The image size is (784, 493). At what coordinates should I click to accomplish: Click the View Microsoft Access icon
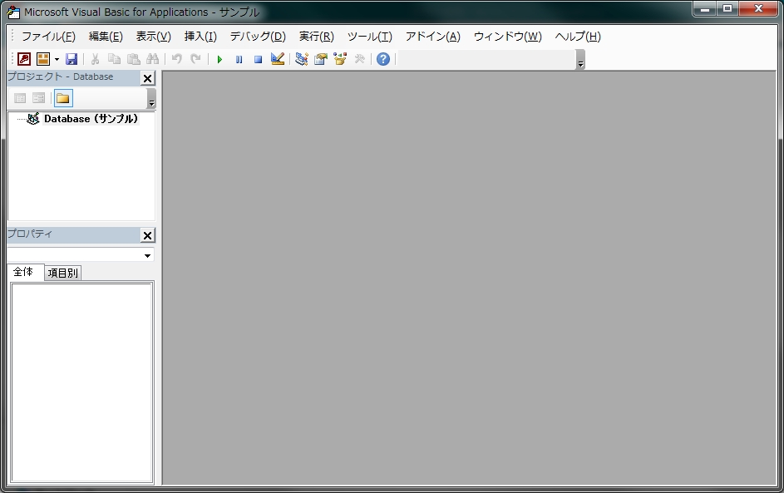(24, 59)
